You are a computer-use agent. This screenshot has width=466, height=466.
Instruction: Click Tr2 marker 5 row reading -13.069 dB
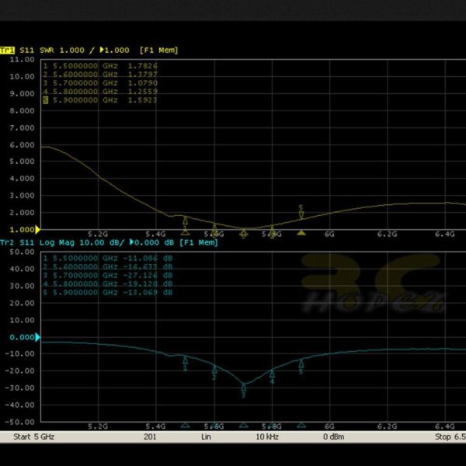(108, 293)
